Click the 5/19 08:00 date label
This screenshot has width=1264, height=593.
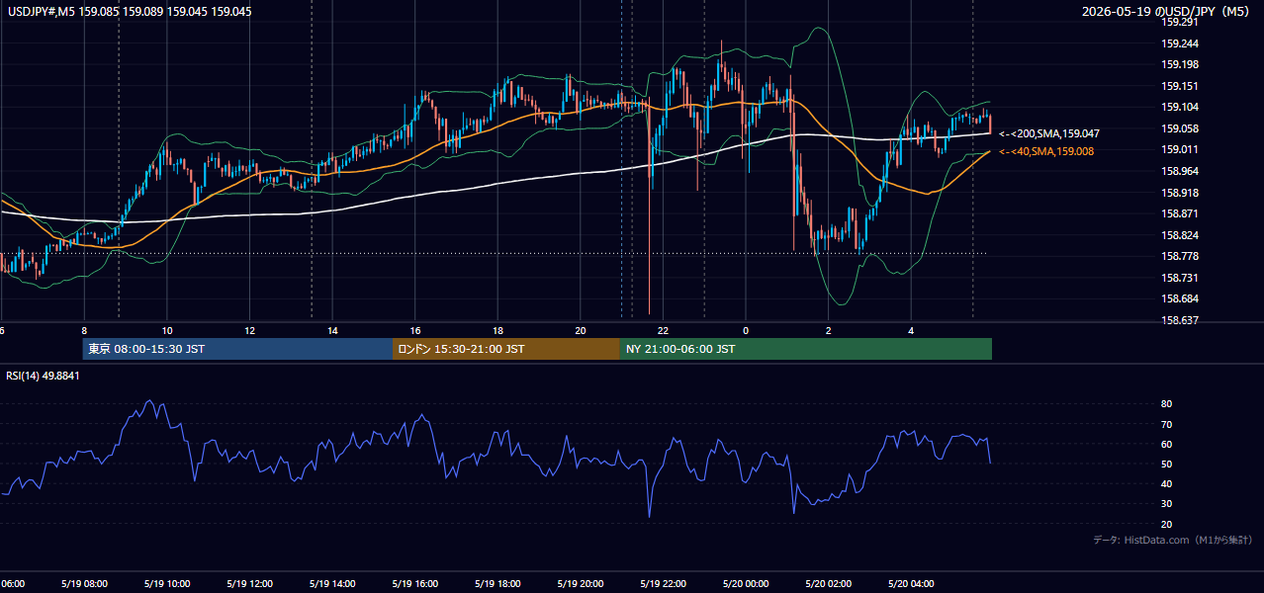pos(84,584)
